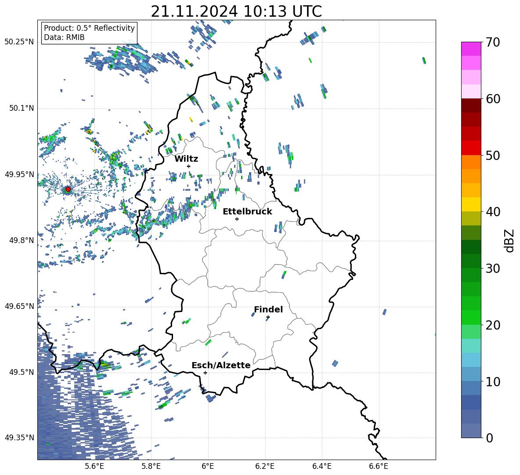Click the 6.4°E longitude label
This screenshot has width=520, height=475.
click(x=321, y=466)
